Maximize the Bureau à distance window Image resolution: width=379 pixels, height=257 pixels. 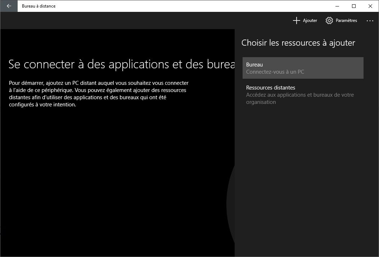[353, 6]
